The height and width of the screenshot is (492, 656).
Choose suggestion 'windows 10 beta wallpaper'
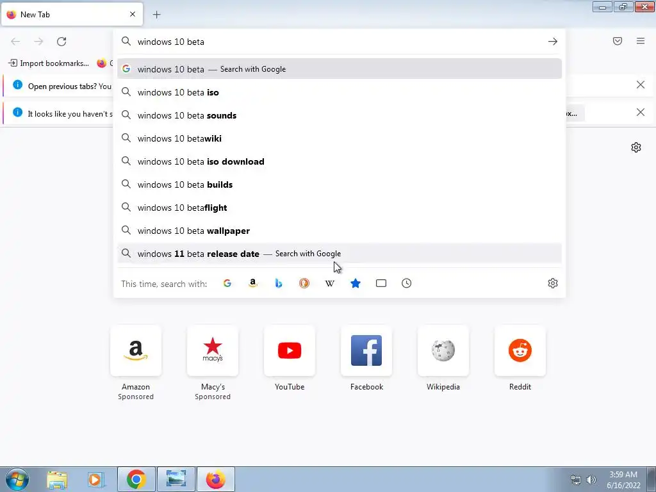[x=340, y=231]
